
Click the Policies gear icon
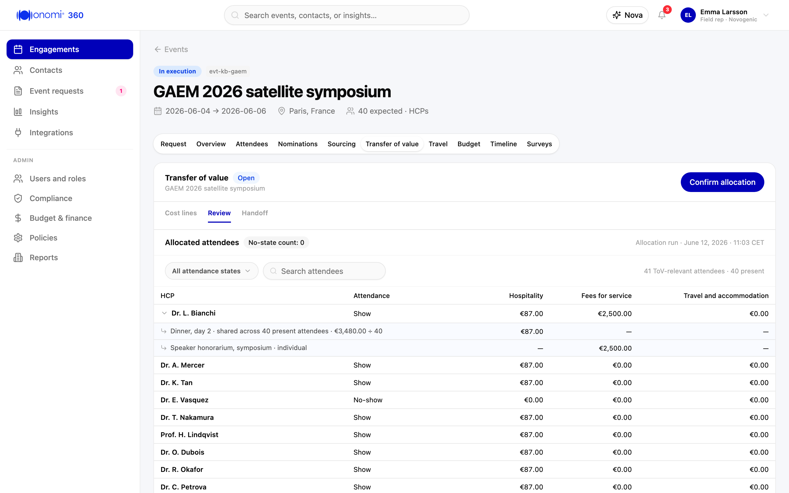18,238
